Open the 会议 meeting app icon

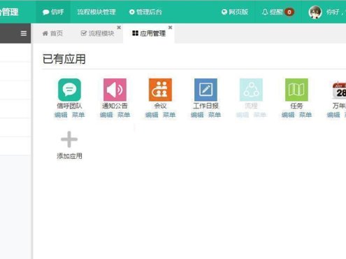coord(160,90)
